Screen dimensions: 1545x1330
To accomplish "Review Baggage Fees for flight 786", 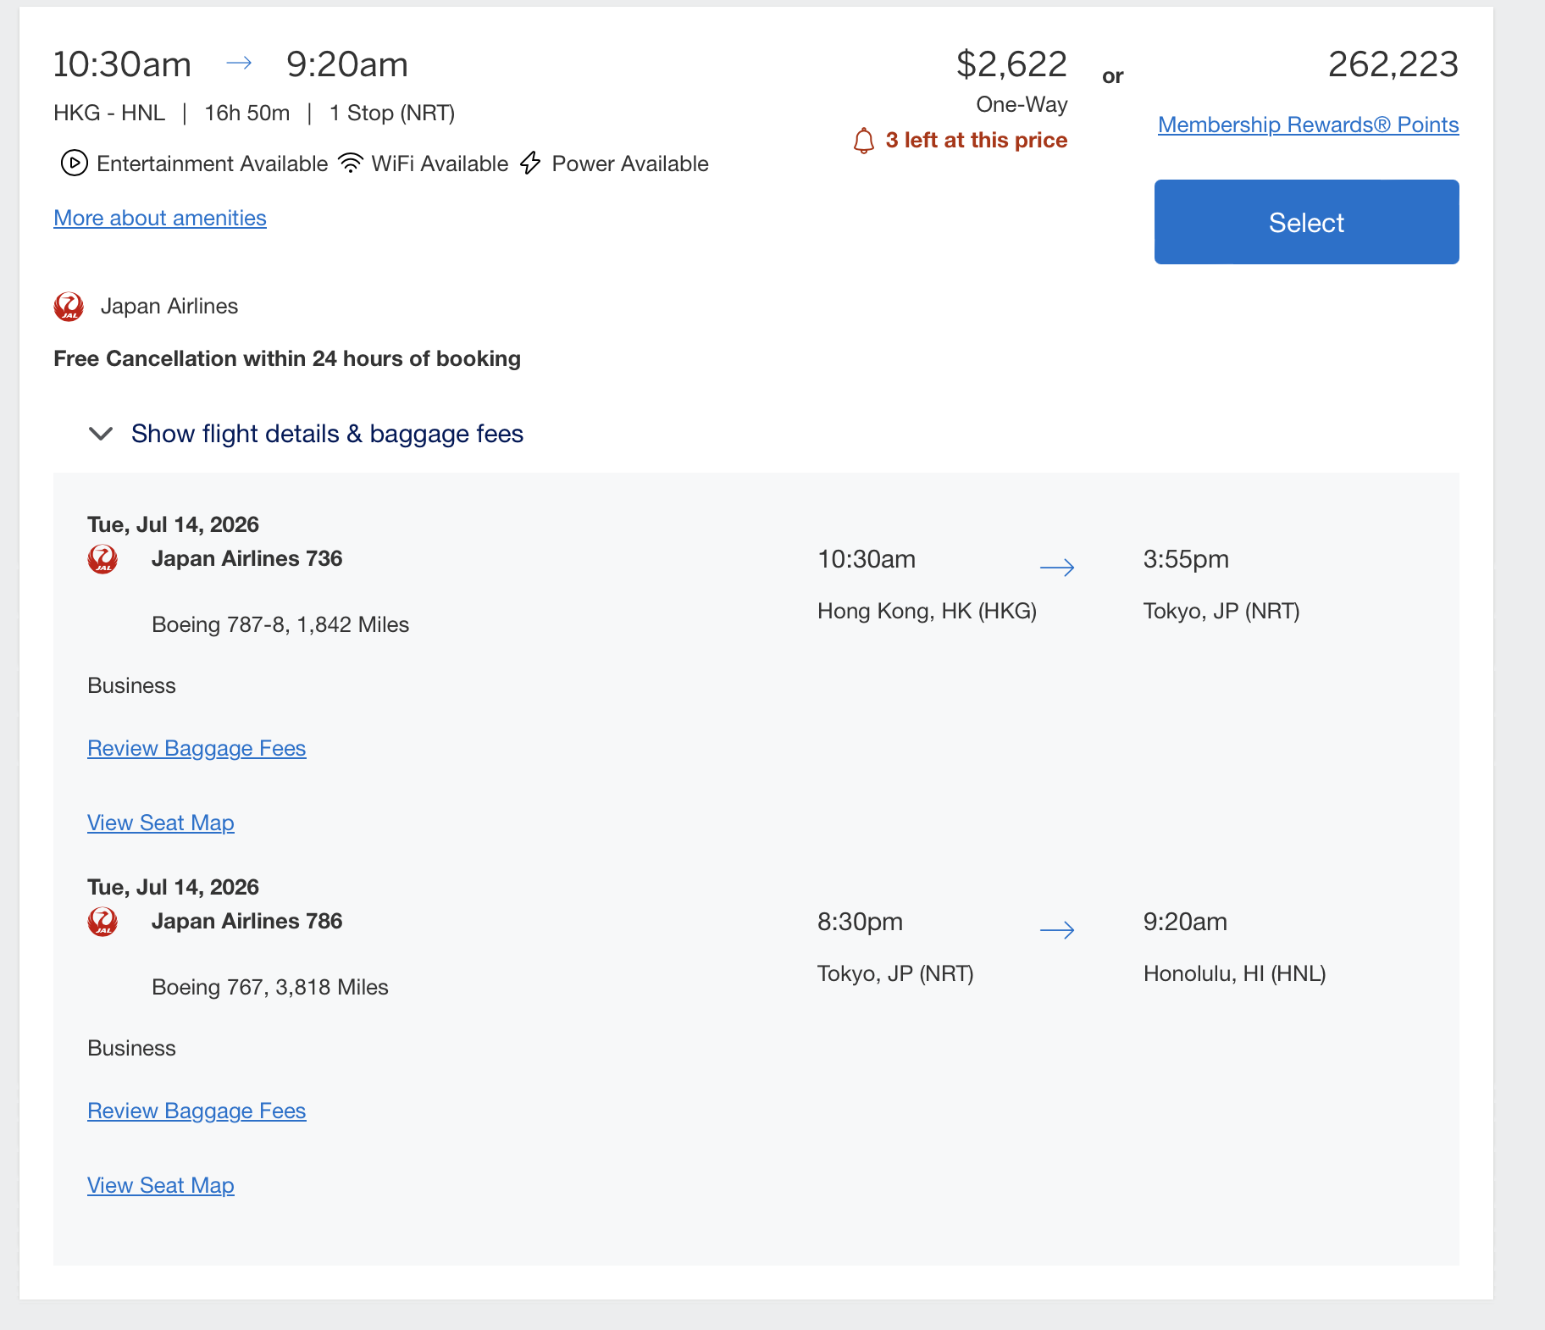I will 197,1111.
